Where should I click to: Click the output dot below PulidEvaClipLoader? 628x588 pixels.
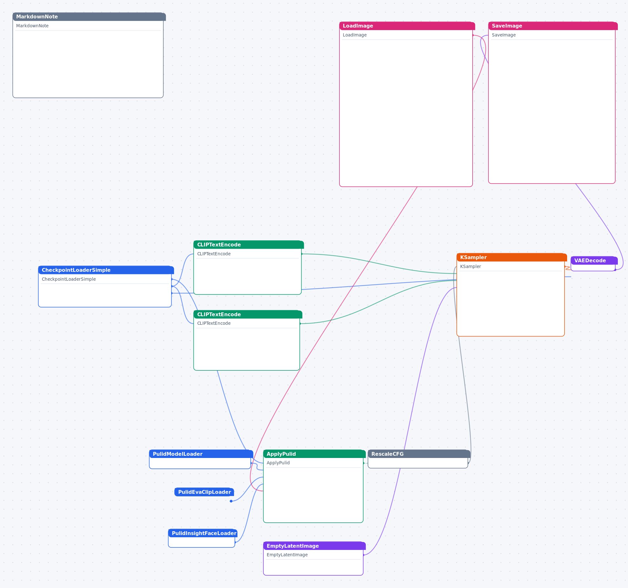point(231,501)
